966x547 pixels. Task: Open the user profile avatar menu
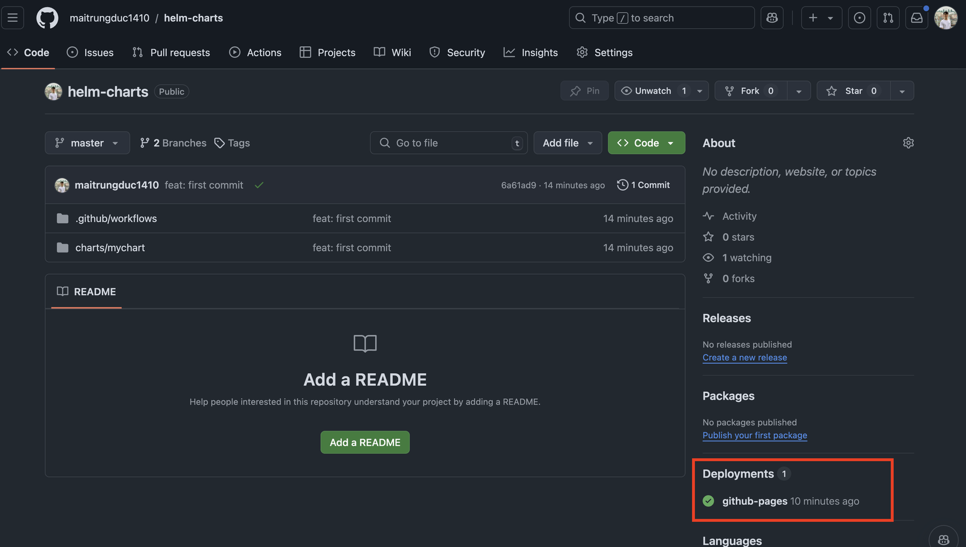coord(946,18)
